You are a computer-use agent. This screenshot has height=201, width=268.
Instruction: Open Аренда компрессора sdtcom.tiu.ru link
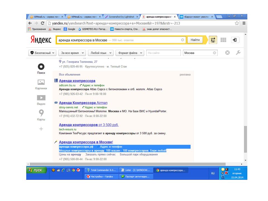(77, 81)
